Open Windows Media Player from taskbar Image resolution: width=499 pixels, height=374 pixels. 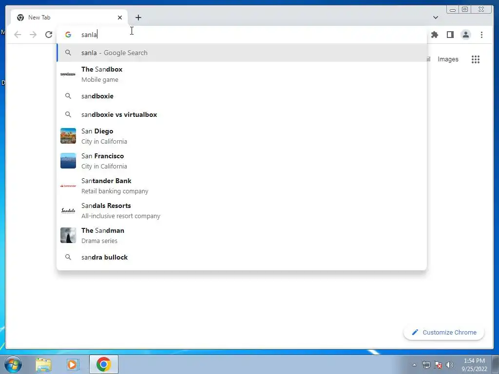coord(73,364)
